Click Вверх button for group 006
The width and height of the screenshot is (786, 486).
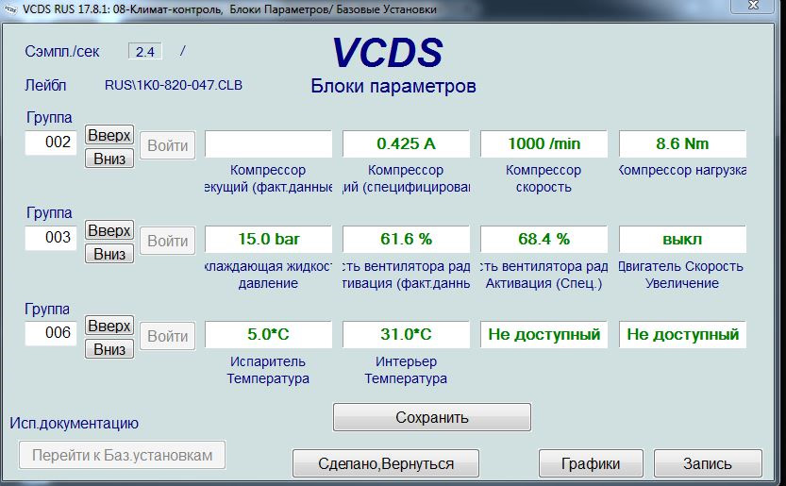coord(109,326)
